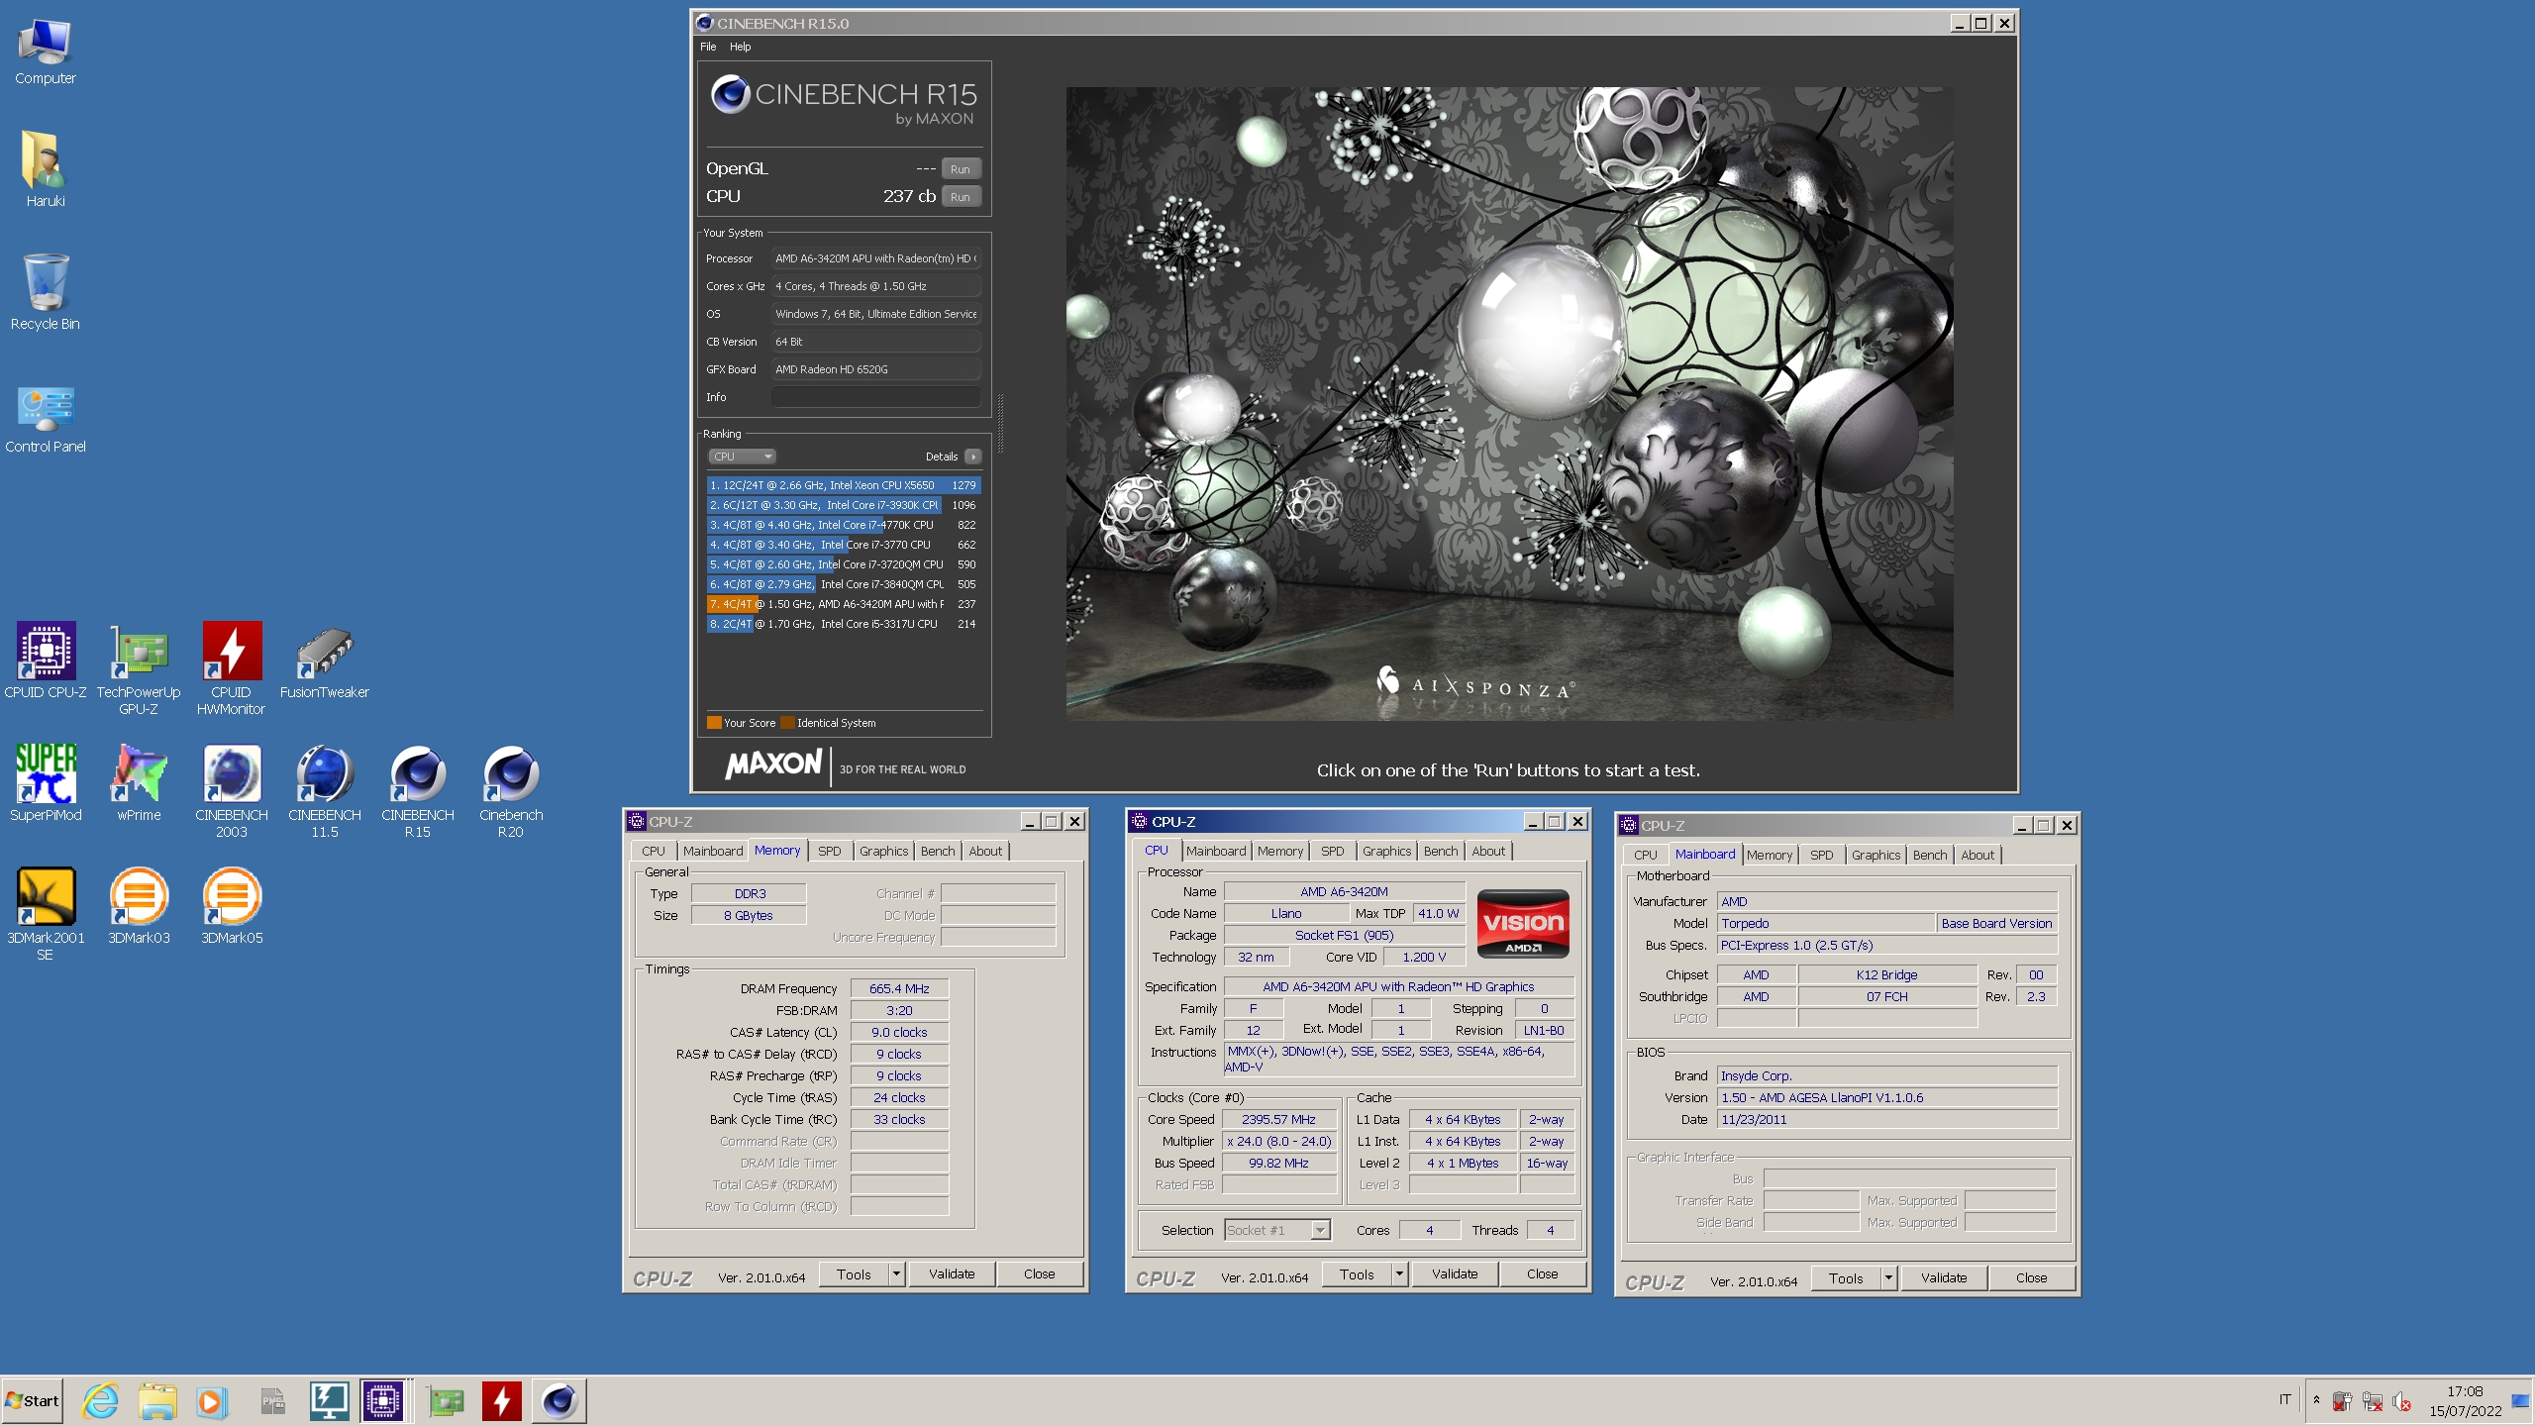Launch wPrime desktop shortcut

click(139, 782)
